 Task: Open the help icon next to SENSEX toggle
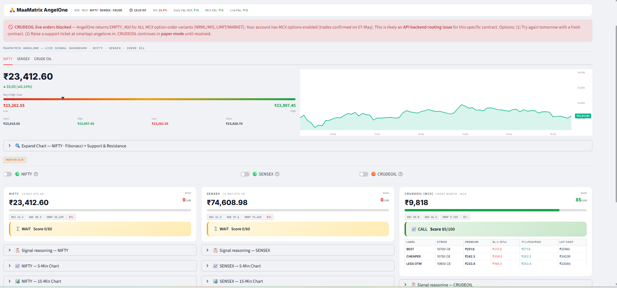click(x=277, y=174)
